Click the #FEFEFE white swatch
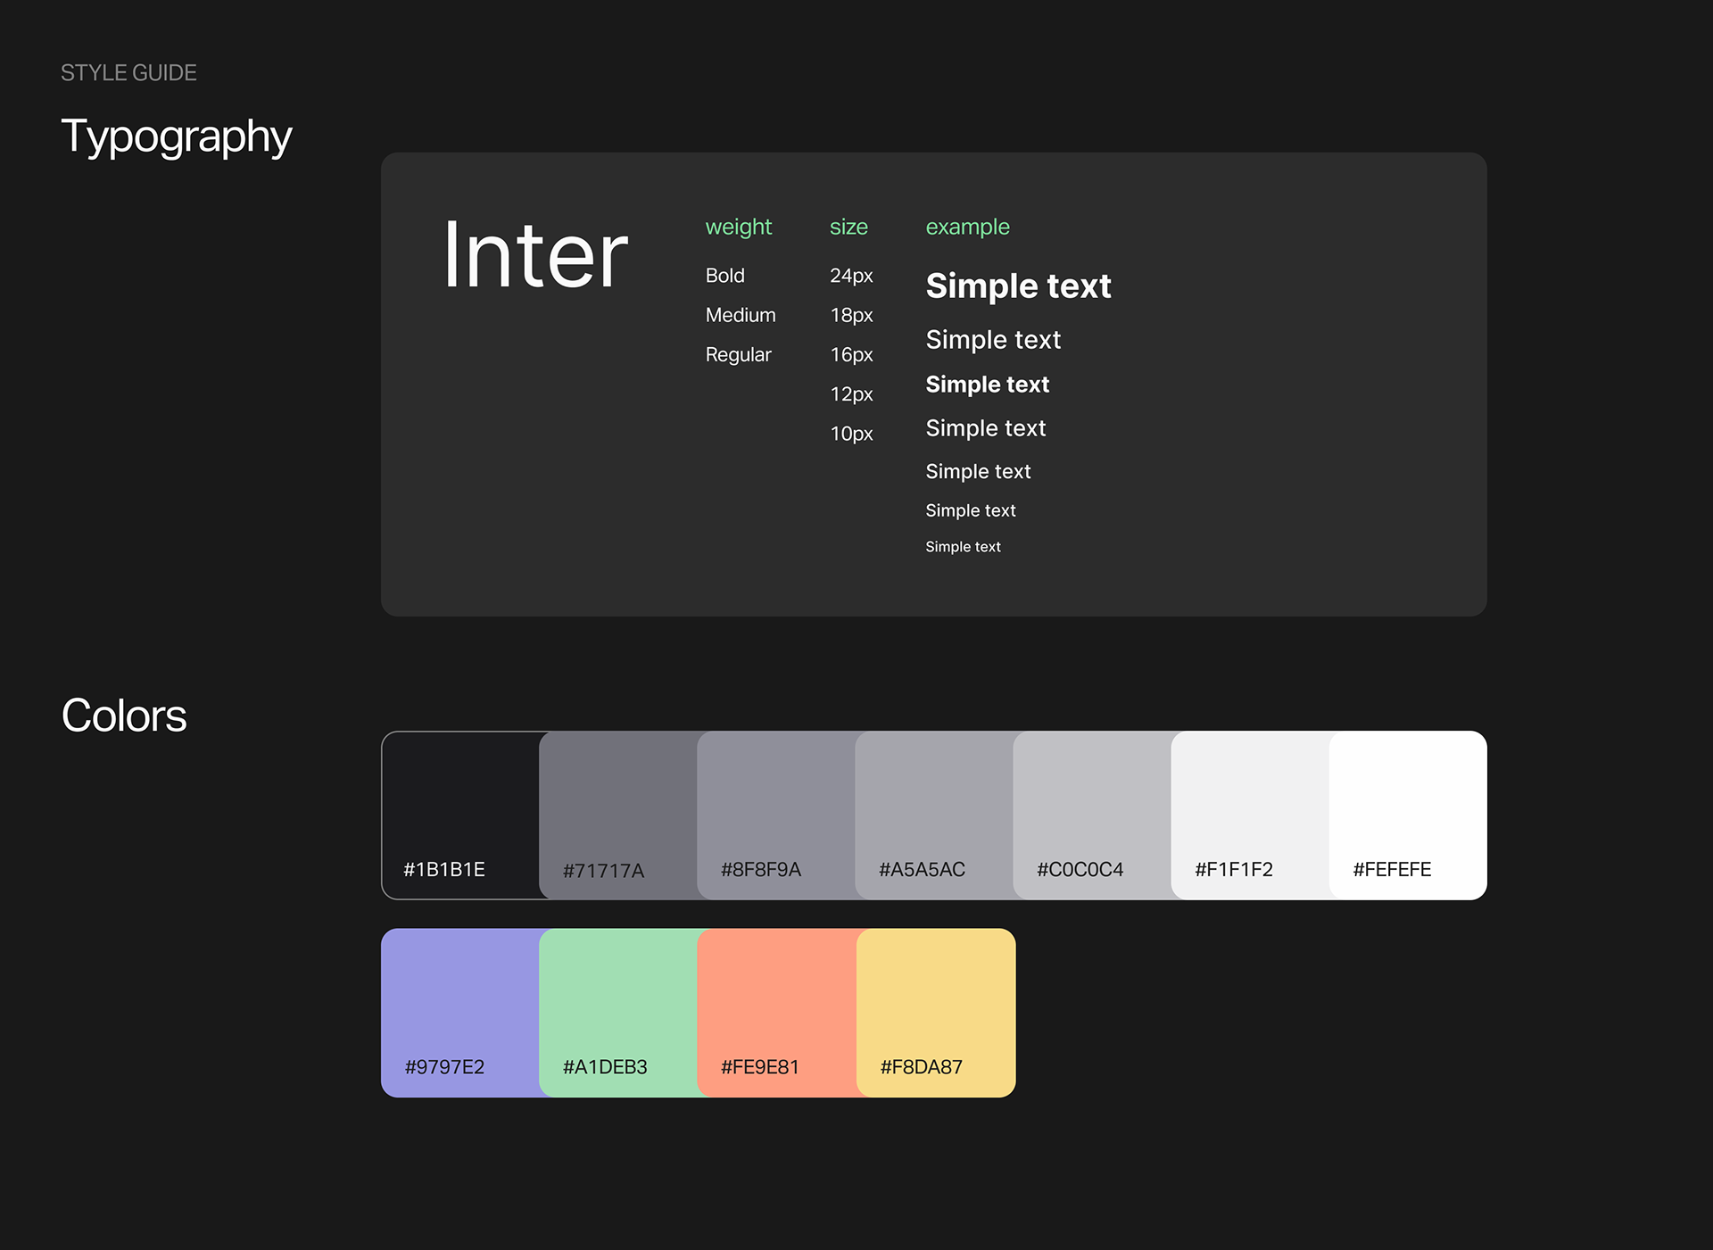1713x1250 pixels. (1408, 814)
